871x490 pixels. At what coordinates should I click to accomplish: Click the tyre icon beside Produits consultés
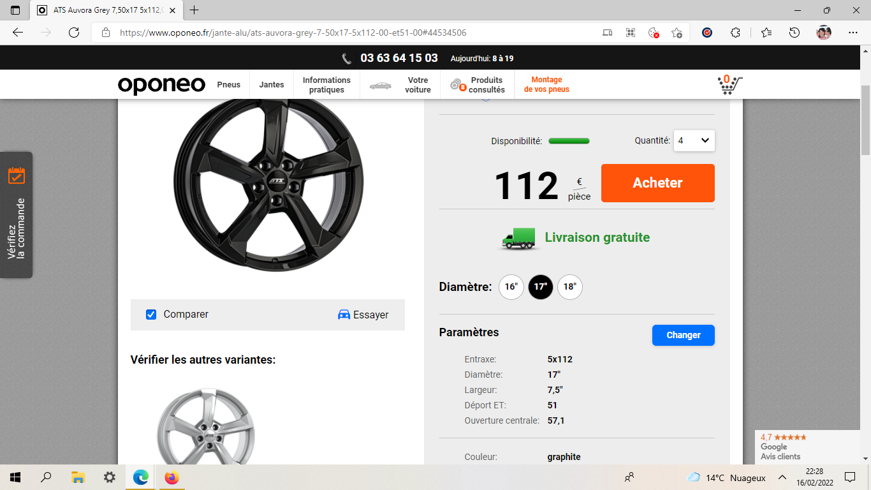coord(457,85)
